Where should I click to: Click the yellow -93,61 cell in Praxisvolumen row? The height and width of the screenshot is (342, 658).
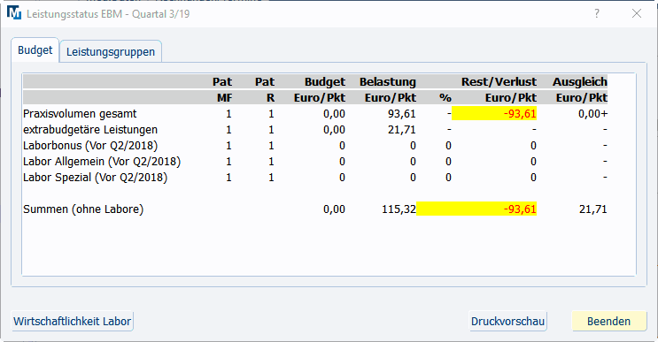(x=494, y=114)
